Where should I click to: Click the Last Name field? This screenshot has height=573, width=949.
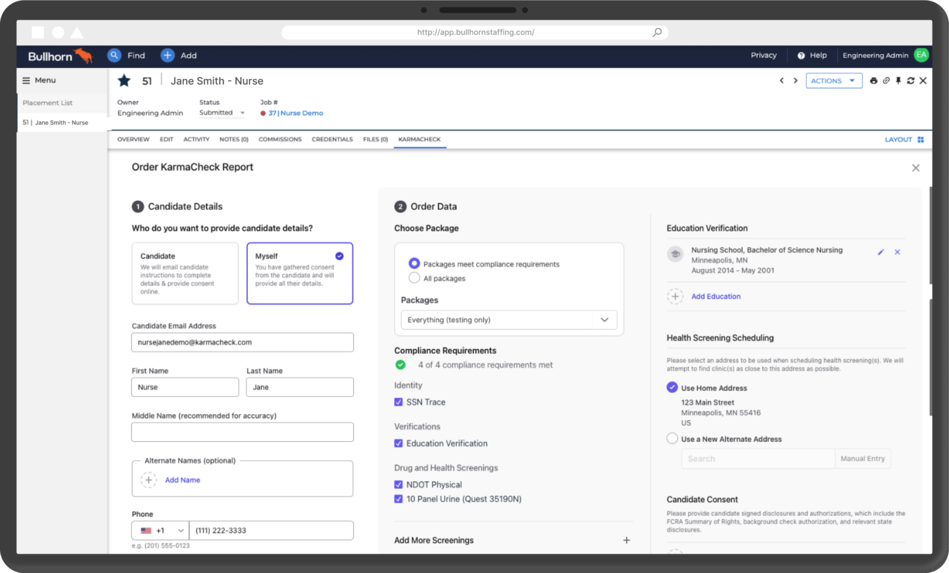pyautogui.click(x=300, y=387)
